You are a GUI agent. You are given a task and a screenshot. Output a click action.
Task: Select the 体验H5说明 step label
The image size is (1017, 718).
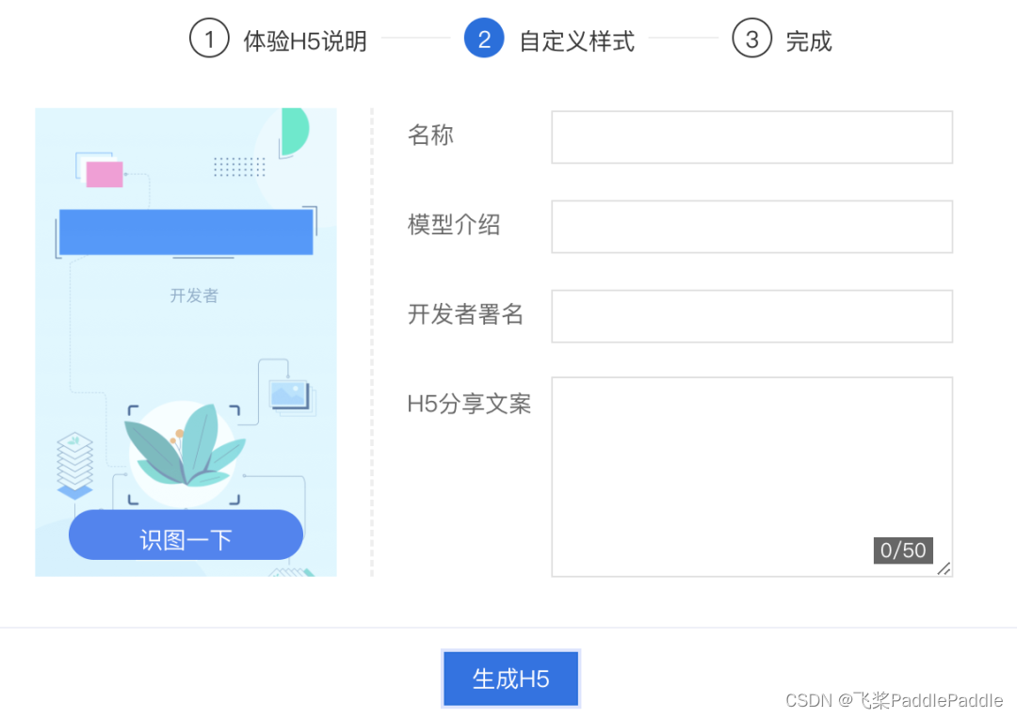305,41
